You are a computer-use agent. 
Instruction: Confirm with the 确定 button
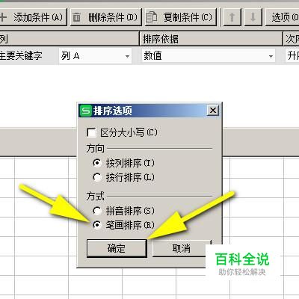click(x=117, y=248)
